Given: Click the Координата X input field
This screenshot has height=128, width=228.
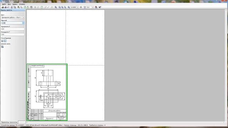Looking at the screenshot, I should (x=13, y=29).
